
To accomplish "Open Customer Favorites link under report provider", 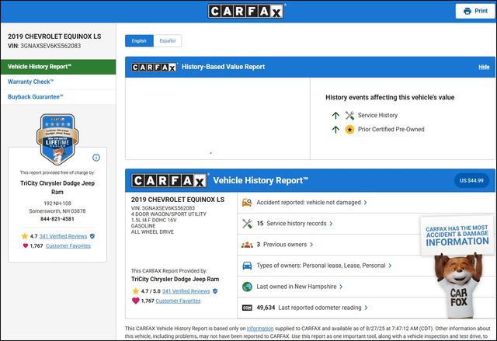I will pos(178,301).
